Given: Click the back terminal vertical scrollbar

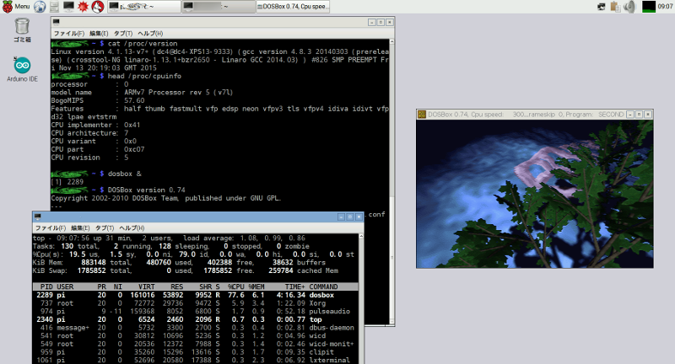Looking at the screenshot, I should tap(391, 181).
